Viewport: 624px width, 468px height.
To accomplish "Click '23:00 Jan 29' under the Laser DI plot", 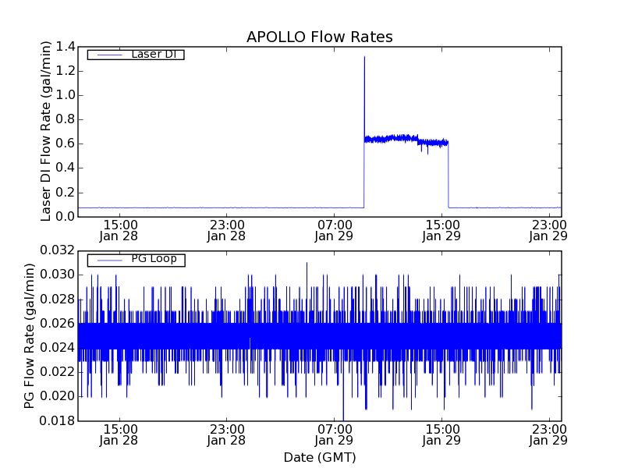I will [548, 231].
